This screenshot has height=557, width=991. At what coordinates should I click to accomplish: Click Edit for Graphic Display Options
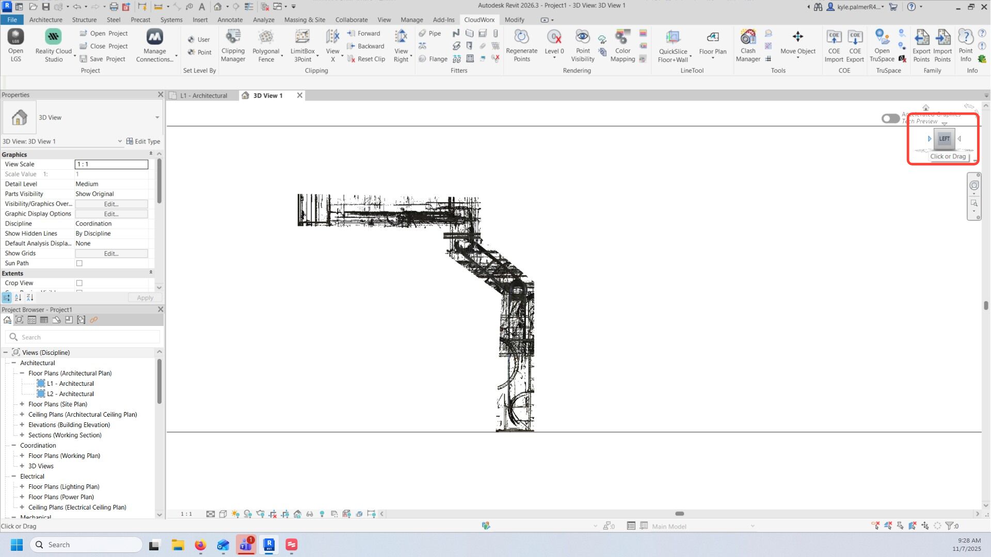coord(111,214)
